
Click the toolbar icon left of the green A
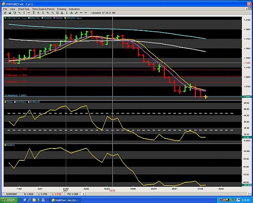pos(67,13)
